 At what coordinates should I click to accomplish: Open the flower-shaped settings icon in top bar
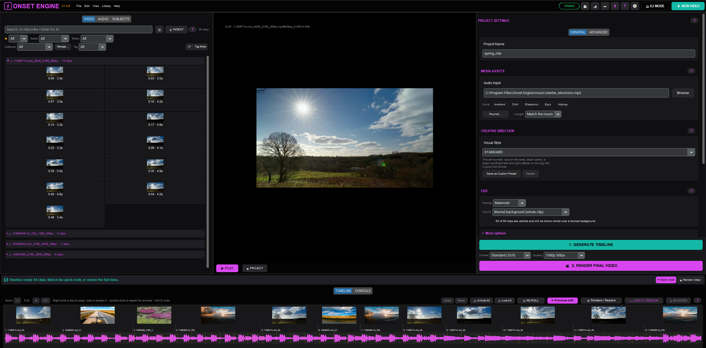[635, 6]
